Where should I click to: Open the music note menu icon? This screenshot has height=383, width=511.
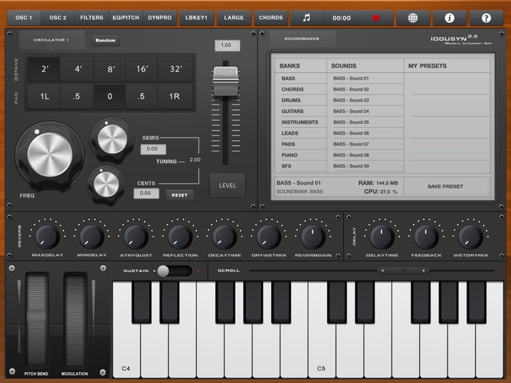[x=307, y=18]
